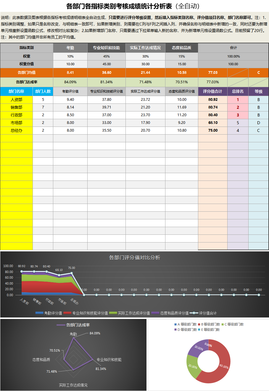Select 总经办 grade C cell

coord(259,130)
